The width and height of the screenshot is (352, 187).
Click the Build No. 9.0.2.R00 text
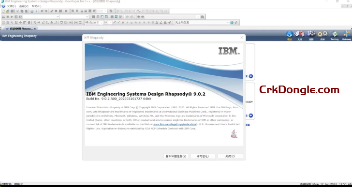tap(118, 99)
